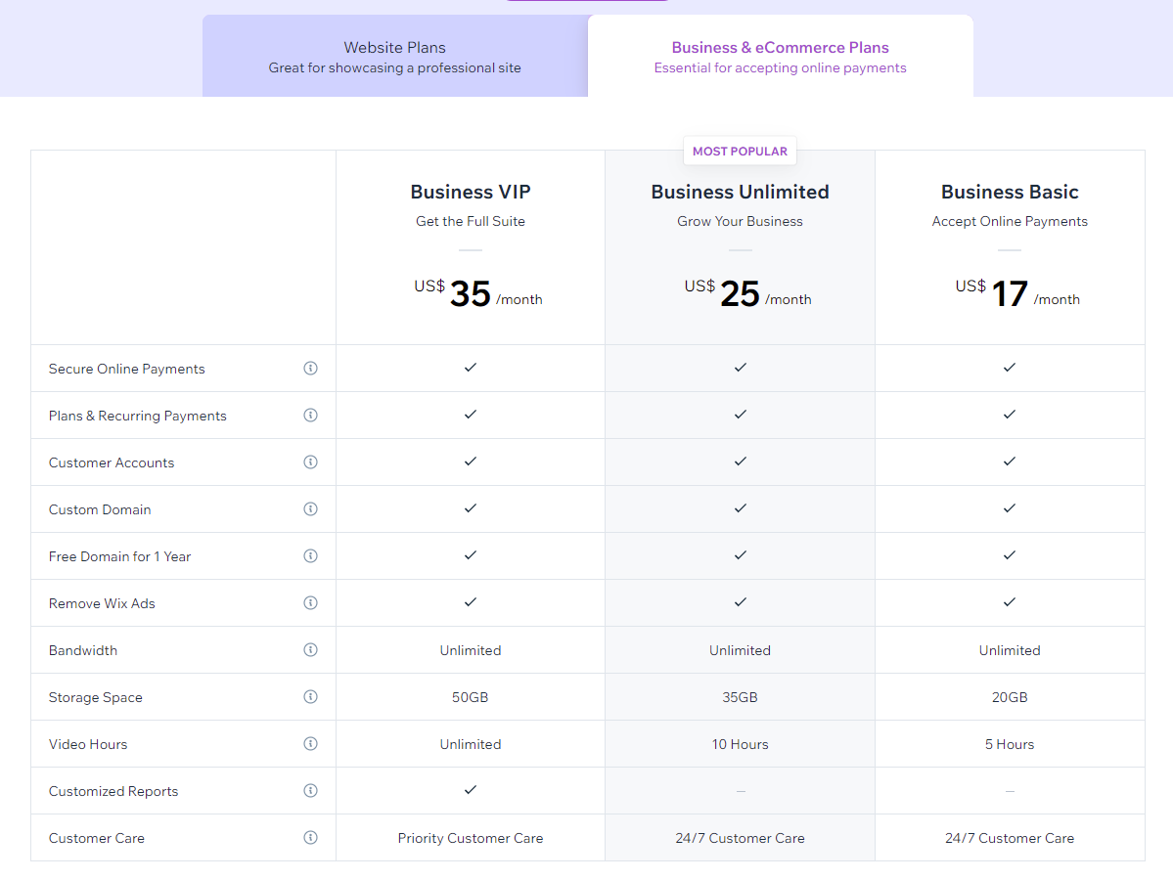1173x880 pixels.
Task: Click the Most Popular badge
Action: coord(740,152)
